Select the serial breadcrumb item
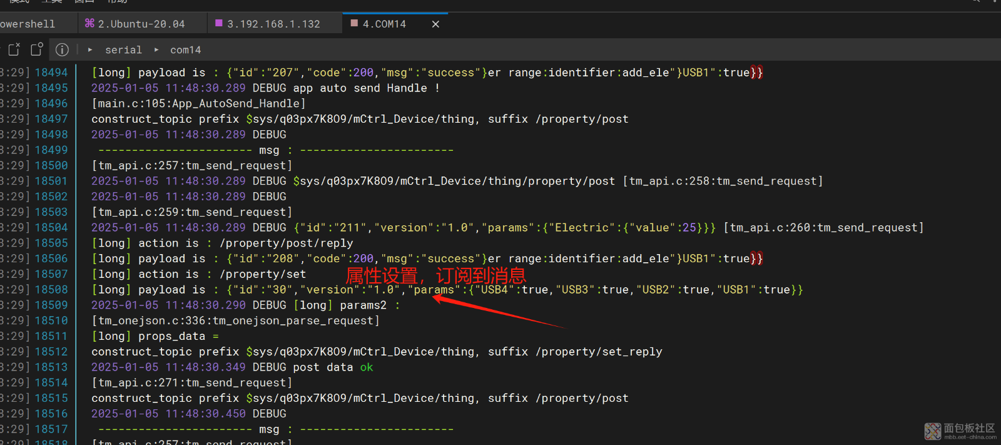The height and width of the screenshot is (445, 1001). (x=123, y=49)
